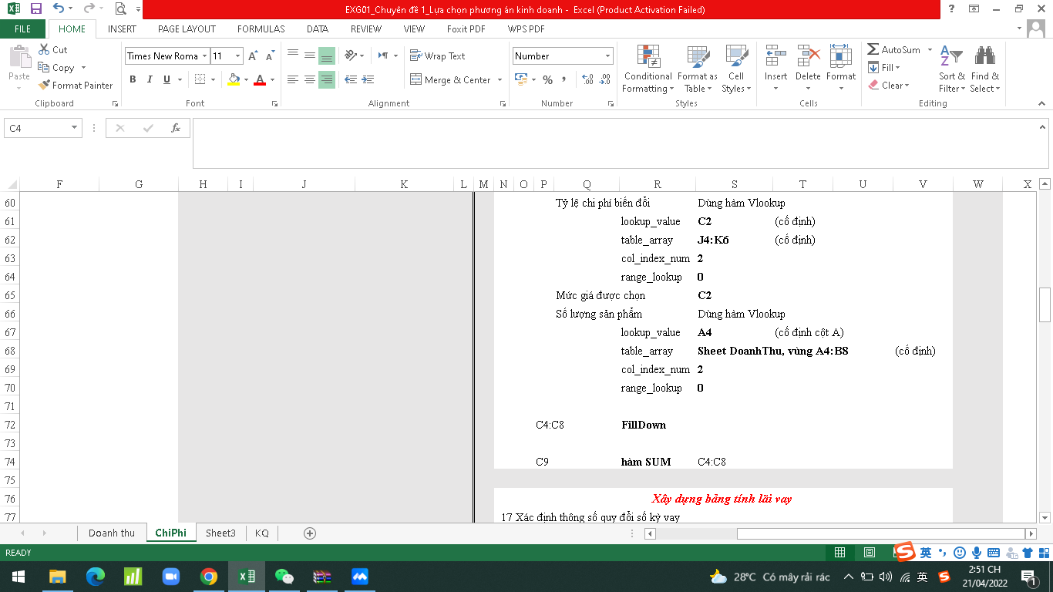Open Excel Help question mark
1053x592 pixels.
tap(952, 9)
